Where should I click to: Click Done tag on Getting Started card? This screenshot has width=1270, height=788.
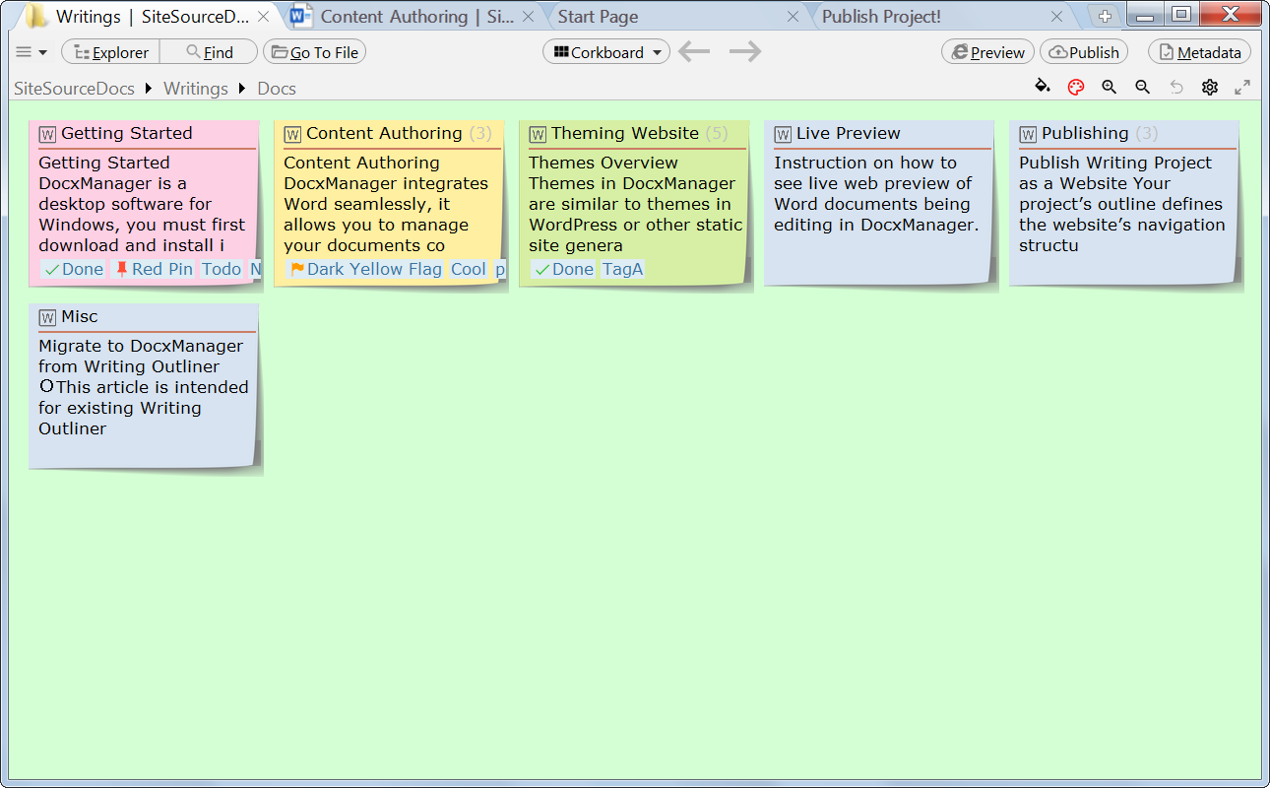click(74, 269)
